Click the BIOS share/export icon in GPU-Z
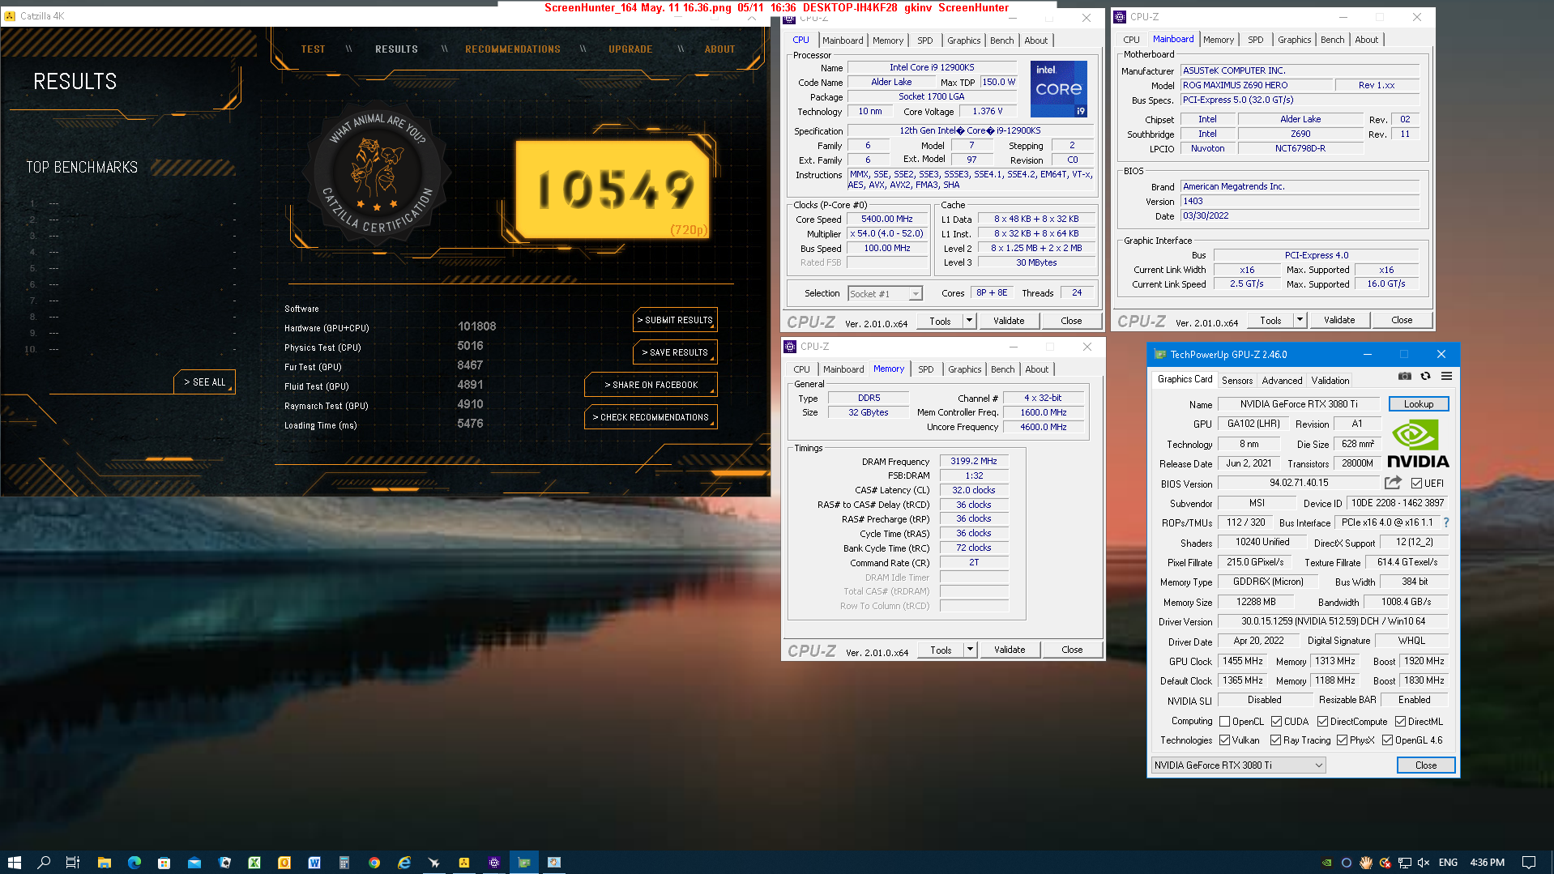Image resolution: width=1554 pixels, height=874 pixels. click(1393, 483)
